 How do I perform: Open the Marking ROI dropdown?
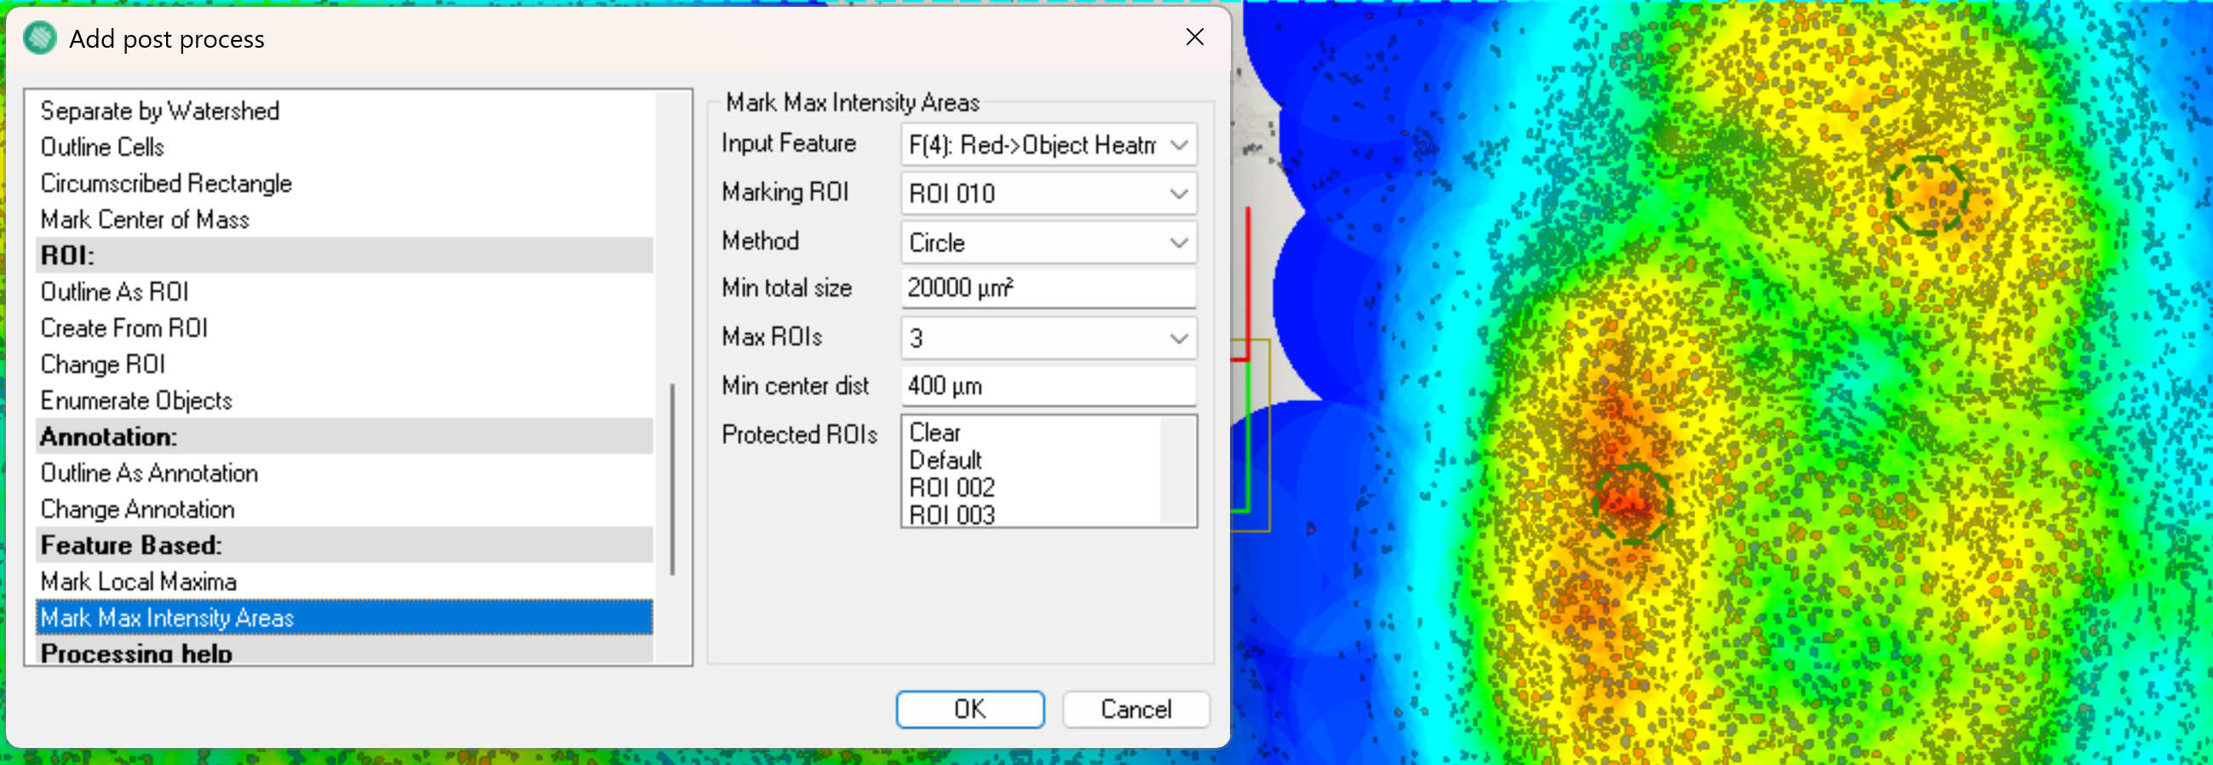tap(1048, 193)
